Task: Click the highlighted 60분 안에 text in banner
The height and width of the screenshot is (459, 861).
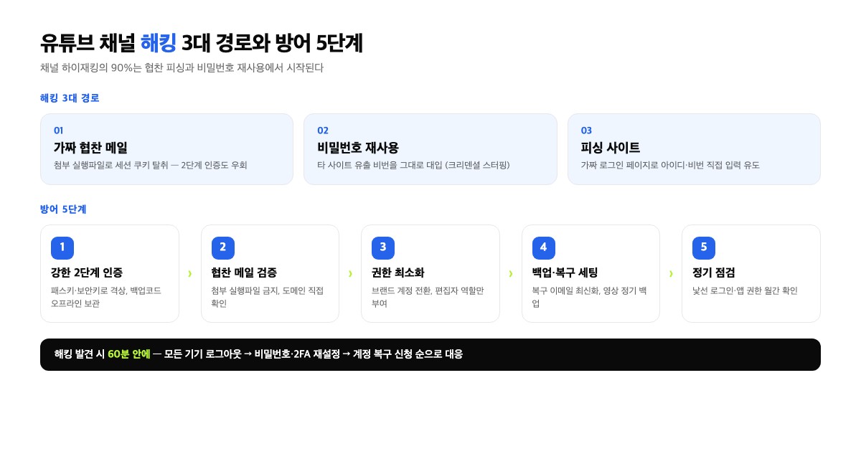Action: click(129, 354)
